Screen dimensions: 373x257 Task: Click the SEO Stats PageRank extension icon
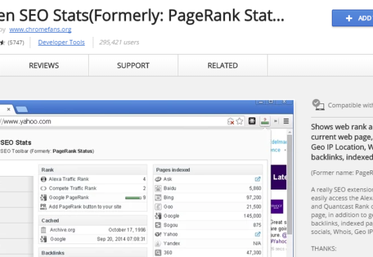pos(265,121)
